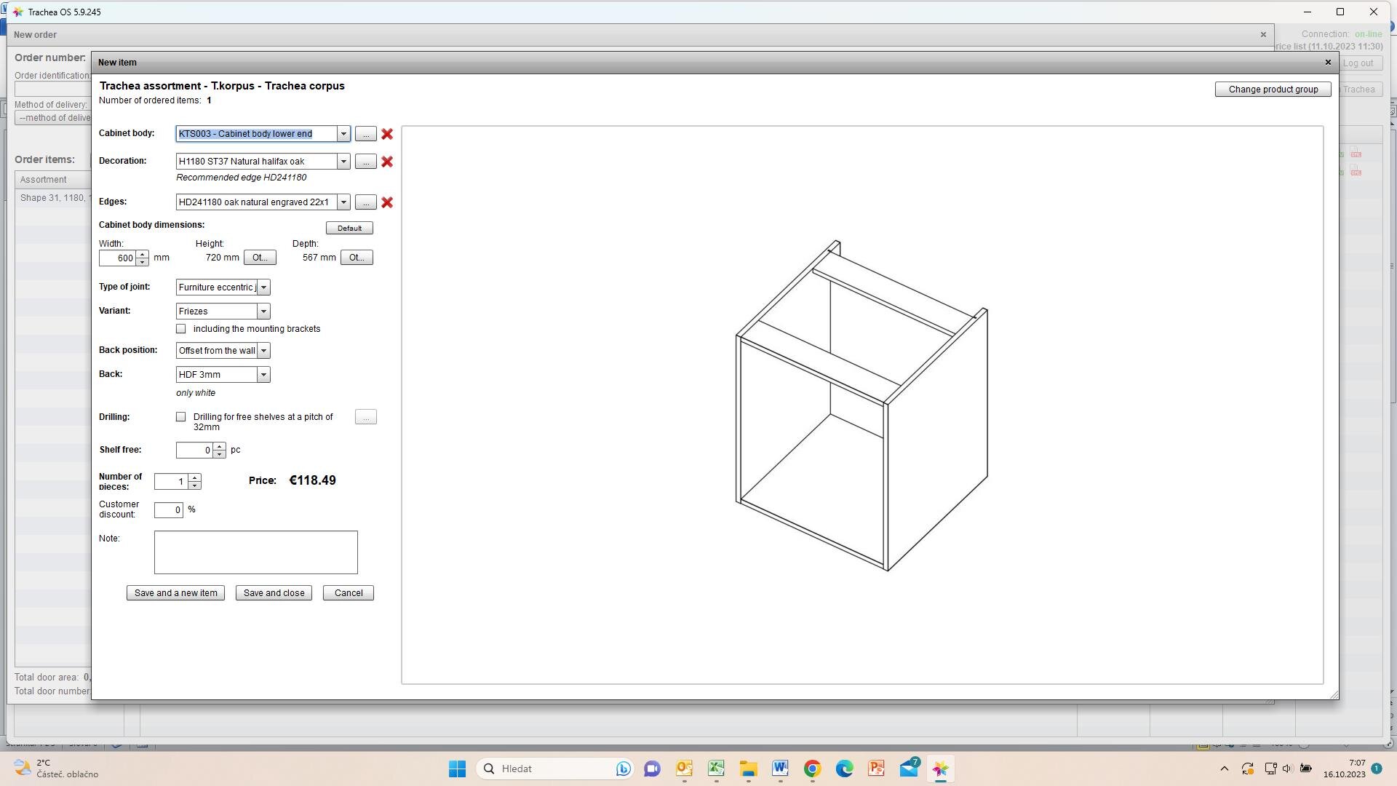
Task: Enable drilling for free shelves checkbox
Action: 181,417
